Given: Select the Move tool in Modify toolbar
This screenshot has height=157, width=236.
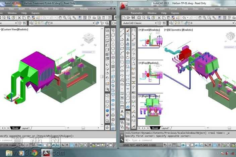Looking at the screenshot, I should (x=128, y=53).
